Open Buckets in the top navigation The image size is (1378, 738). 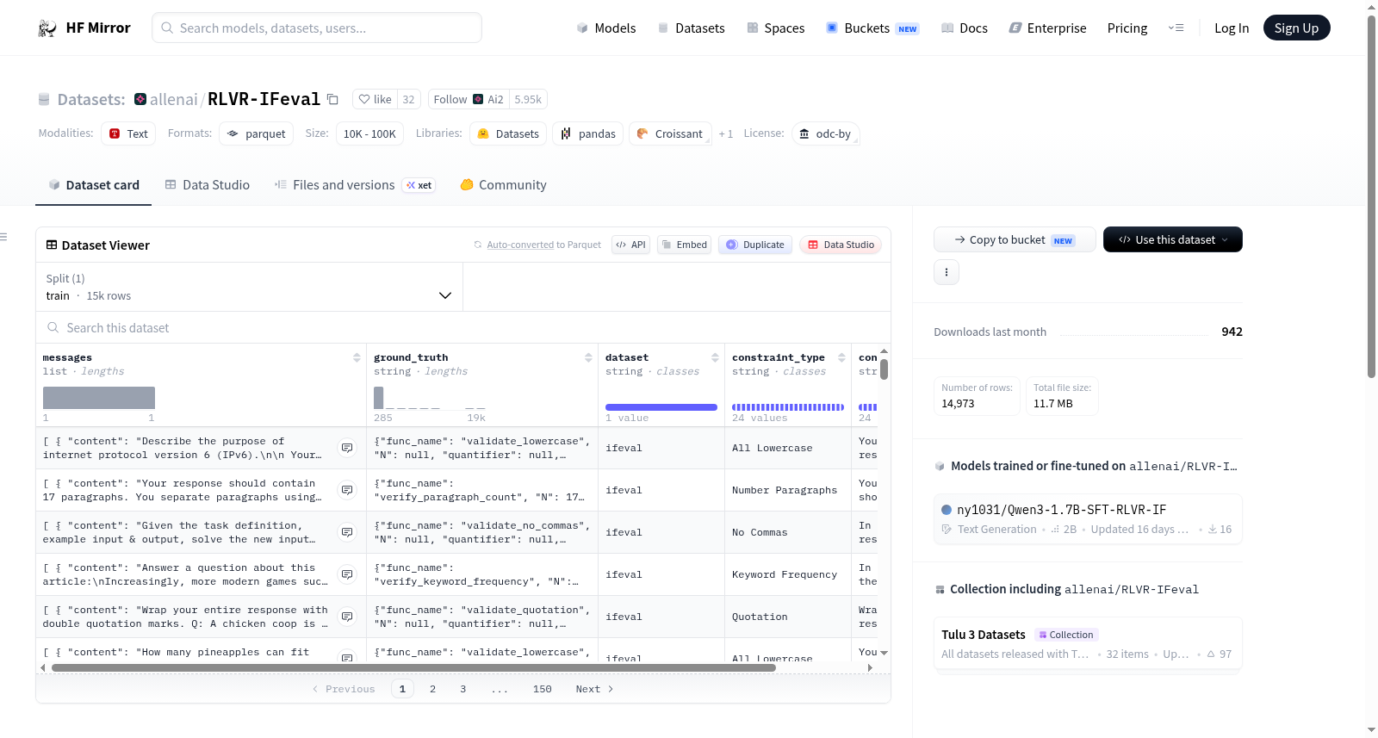[x=872, y=28]
